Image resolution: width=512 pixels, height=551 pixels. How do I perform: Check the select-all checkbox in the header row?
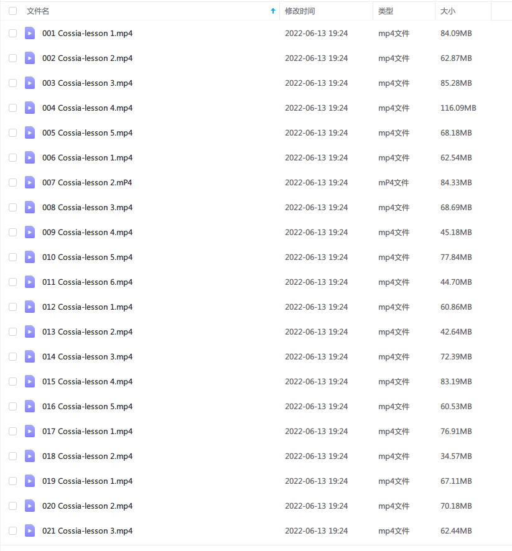12,11
